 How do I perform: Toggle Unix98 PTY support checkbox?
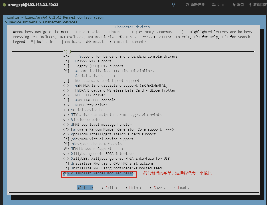click(x=66, y=61)
